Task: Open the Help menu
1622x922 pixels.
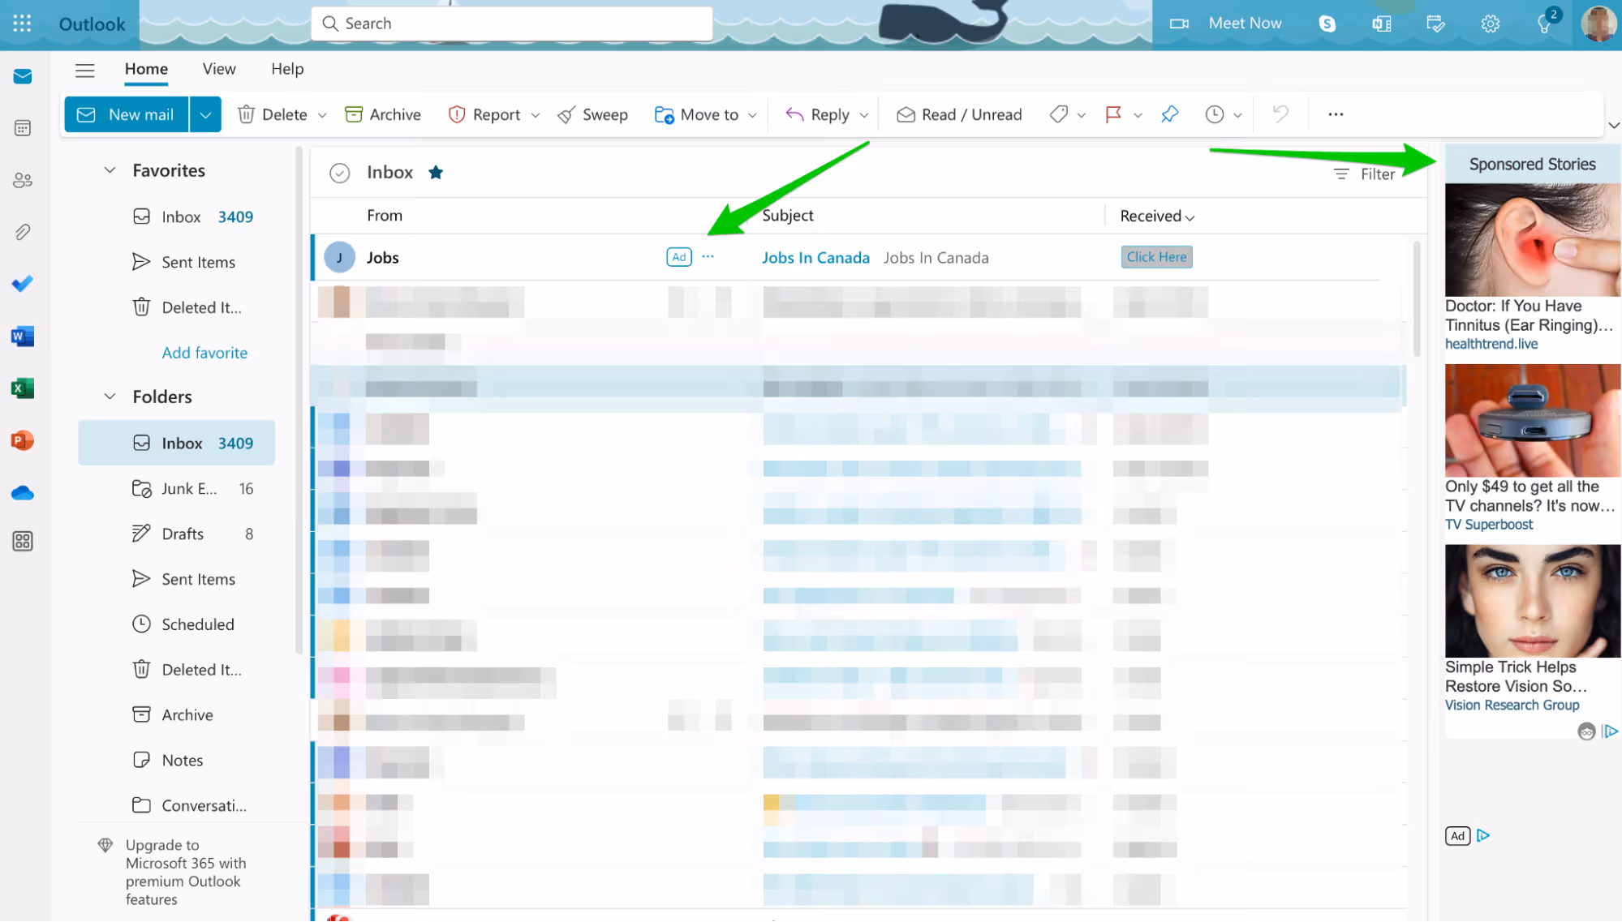Action: coord(286,69)
